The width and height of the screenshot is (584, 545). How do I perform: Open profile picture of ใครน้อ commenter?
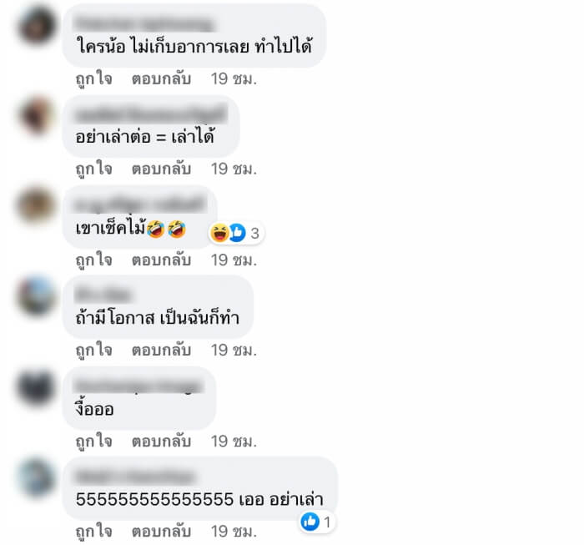coord(38,25)
